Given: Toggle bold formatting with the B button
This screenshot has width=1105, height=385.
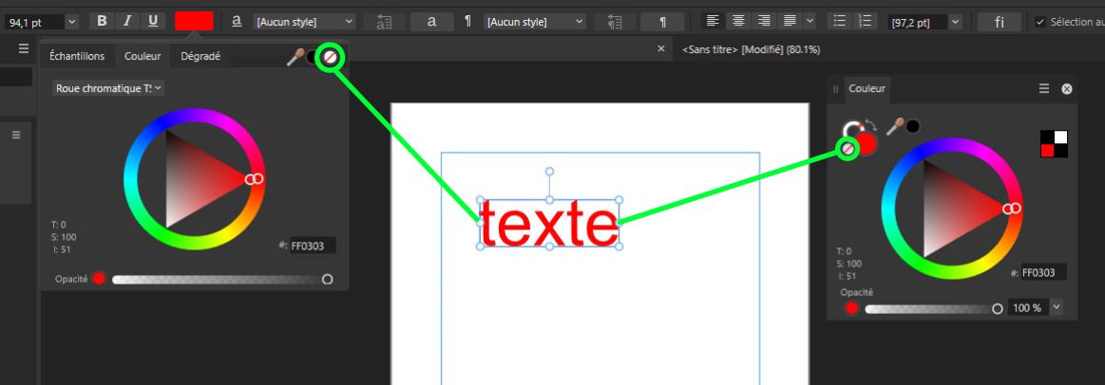Looking at the screenshot, I should pos(103,21).
